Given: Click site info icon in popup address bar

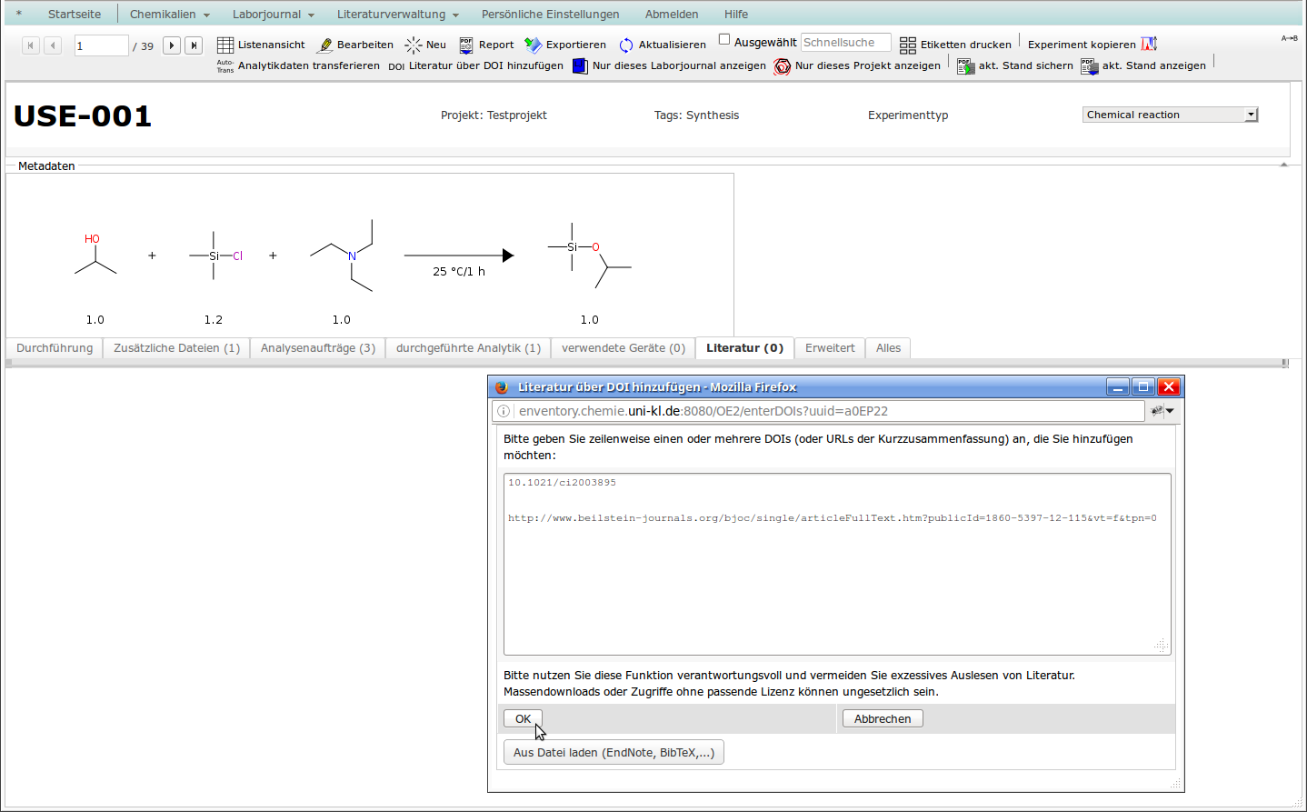Looking at the screenshot, I should (504, 411).
